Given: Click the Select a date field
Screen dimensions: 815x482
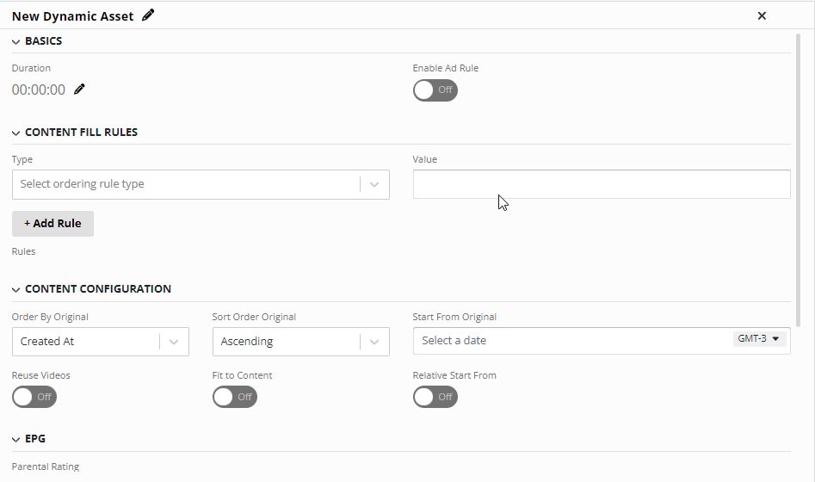Looking at the screenshot, I should point(571,341).
